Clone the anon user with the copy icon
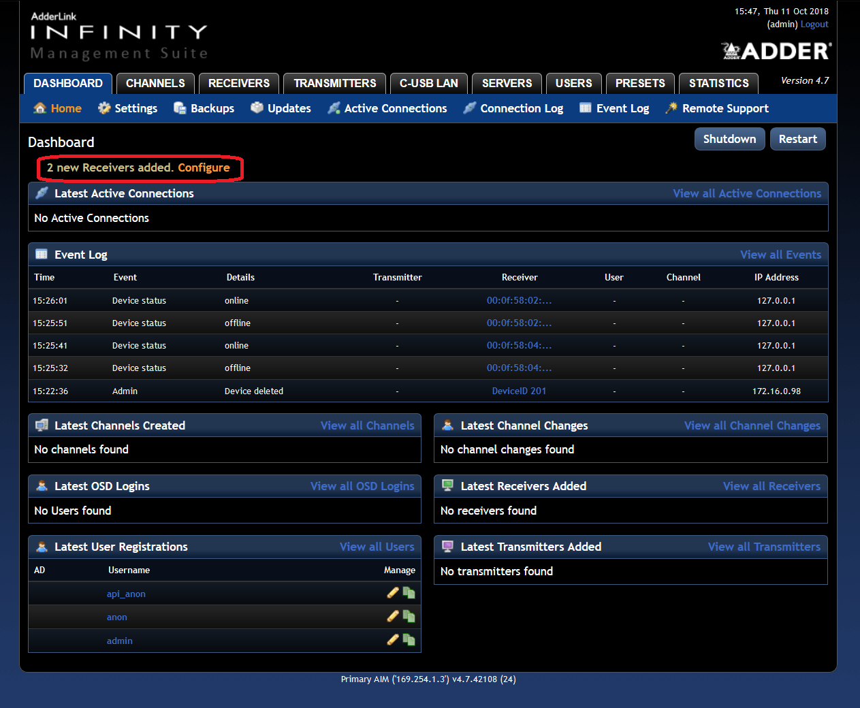860x708 pixels. click(x=409, y=616)
